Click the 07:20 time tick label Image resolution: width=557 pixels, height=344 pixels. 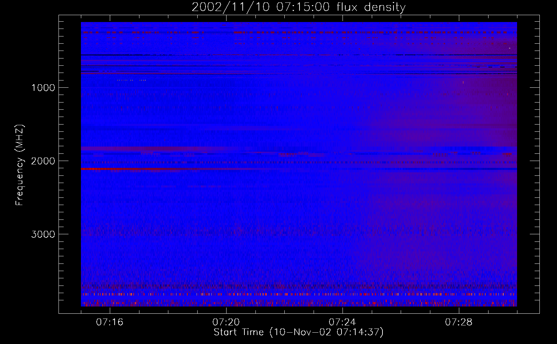pos(226,322)
